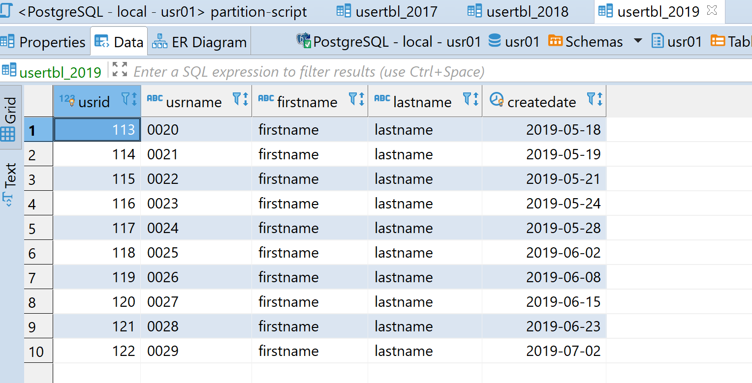
Task: Select row header 10
Action: point(38,351)
